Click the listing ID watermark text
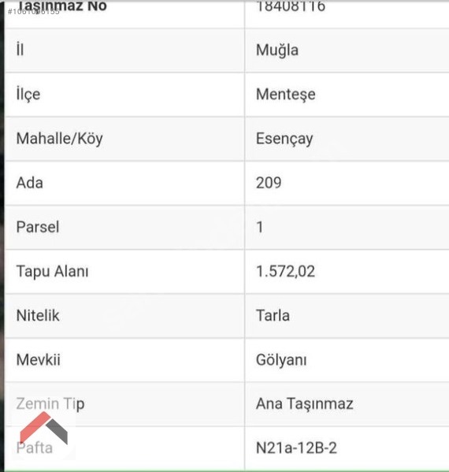Screen dimensions: 449x472 pos(34,12)
